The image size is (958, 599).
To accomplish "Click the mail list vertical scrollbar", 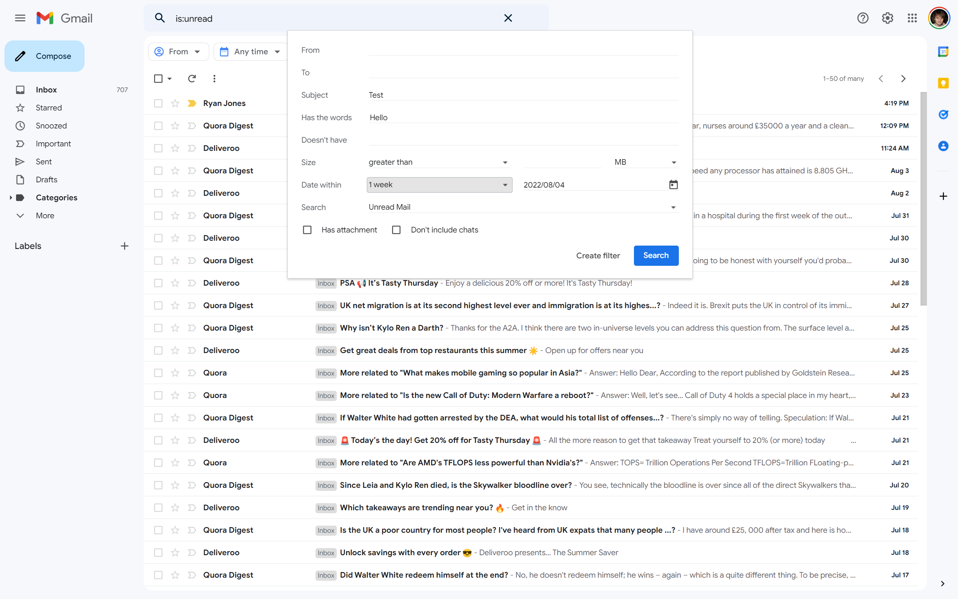I will point(924,198).
